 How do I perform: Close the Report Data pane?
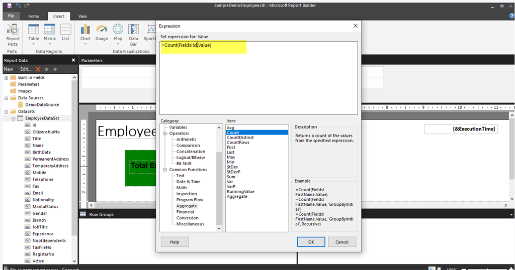coord(73,60)
